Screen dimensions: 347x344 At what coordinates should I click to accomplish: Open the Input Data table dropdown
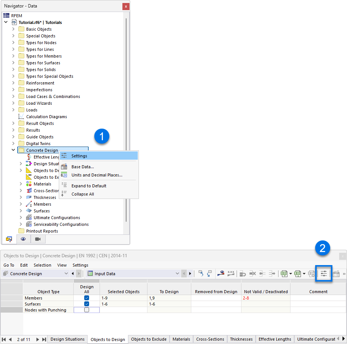click(177, 274)
